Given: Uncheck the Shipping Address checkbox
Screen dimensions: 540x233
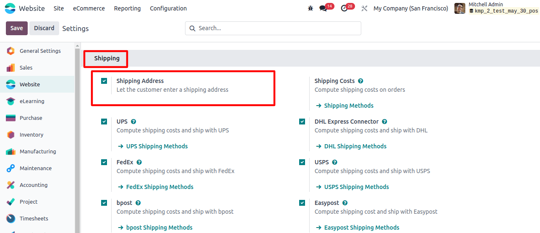Looking at the screenshot, I should (x=104, y=81).
